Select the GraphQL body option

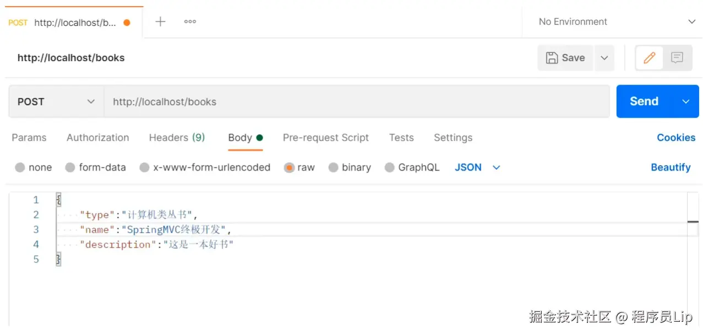coord(390,168)
